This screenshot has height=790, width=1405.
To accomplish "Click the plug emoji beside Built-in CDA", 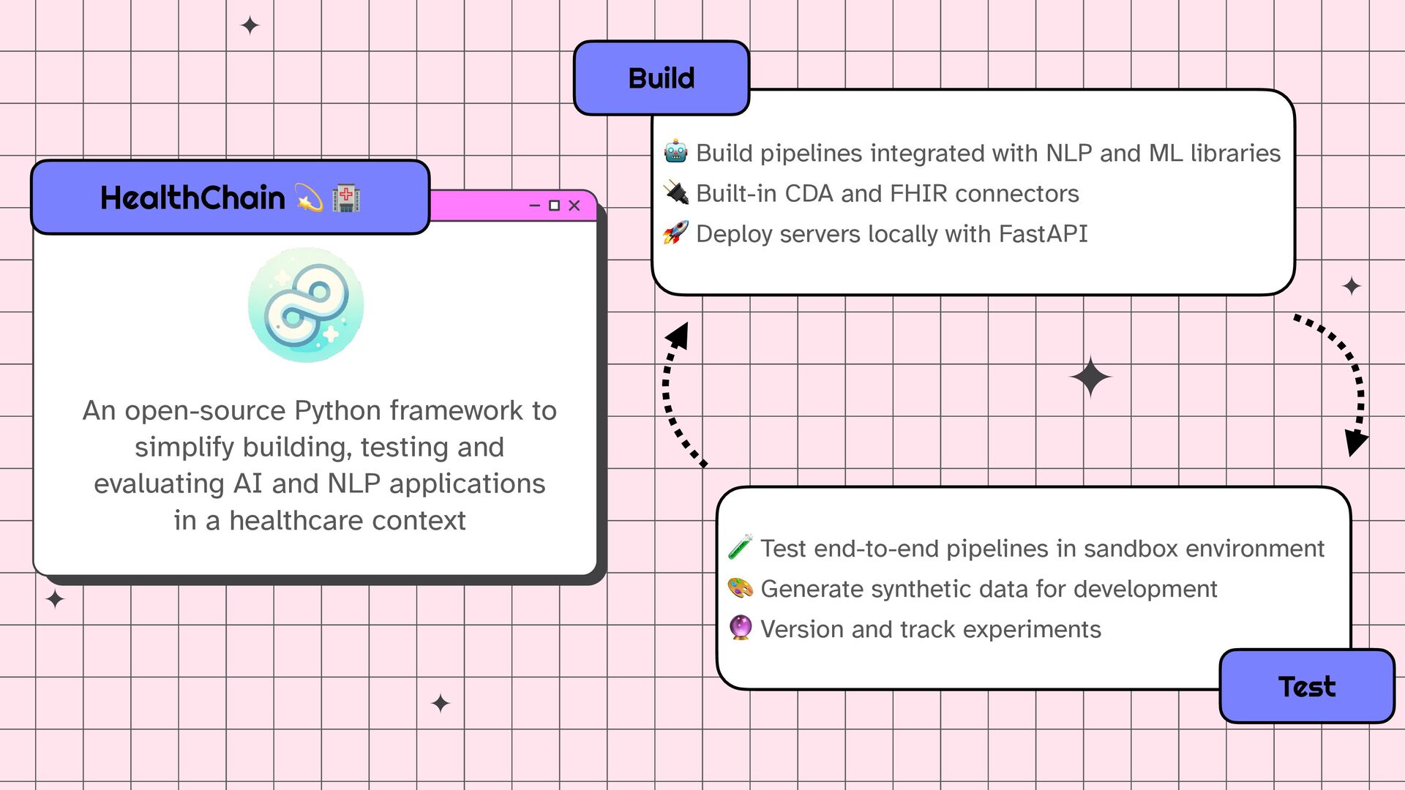I will click(x=675, y=193).
